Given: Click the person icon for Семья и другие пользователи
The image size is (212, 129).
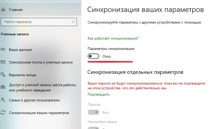Looking at the screenshot, I should point(3,100).
